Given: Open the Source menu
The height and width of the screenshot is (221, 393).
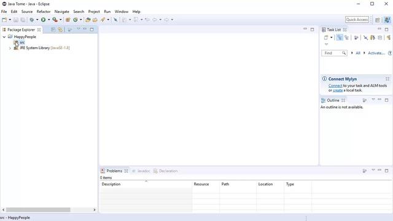Looking at the screenshot, I should pos(27,12).
